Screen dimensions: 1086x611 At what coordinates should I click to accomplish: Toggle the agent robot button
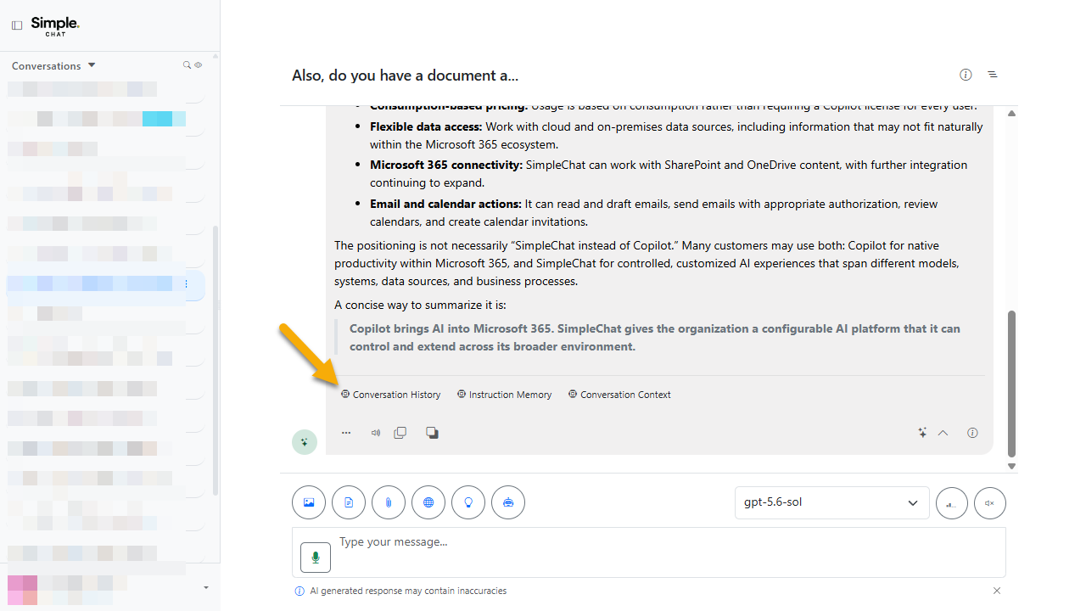508,502
